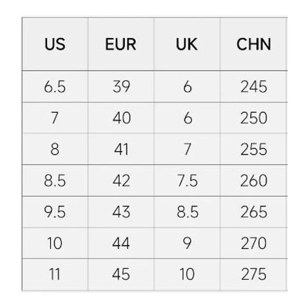Select the CHN column header
The height and width of the screenshot is (308, 308).
(253, 44)
